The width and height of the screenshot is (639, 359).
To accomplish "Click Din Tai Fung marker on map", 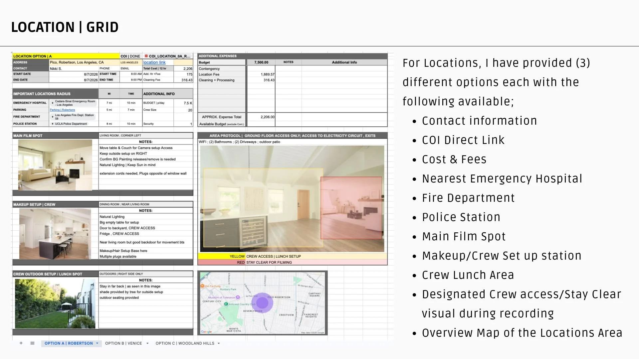I will click(x=202, y=286).
